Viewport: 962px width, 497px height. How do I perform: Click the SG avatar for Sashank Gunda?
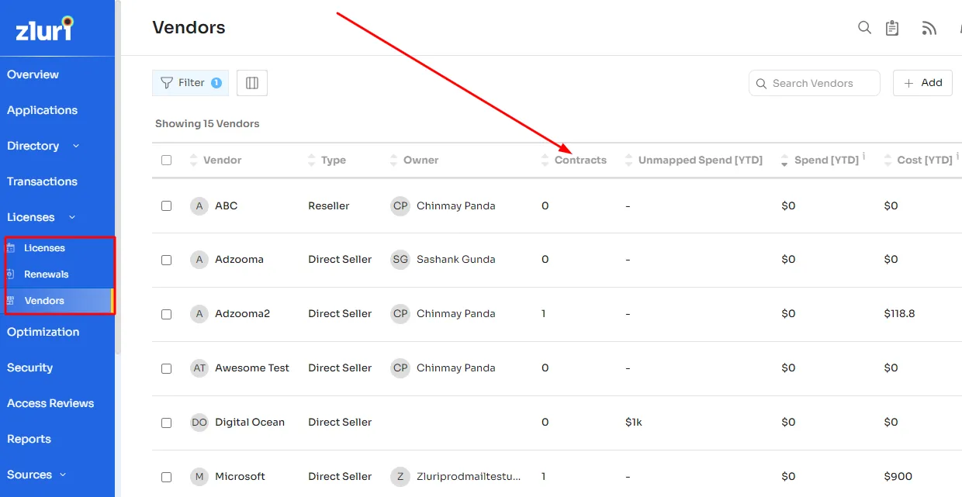click(x=400, y=260)
